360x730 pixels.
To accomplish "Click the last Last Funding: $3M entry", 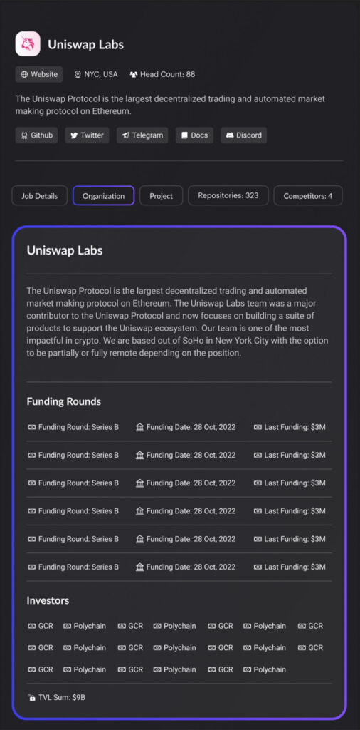I will pyautogui.click(x=290, y=567).
